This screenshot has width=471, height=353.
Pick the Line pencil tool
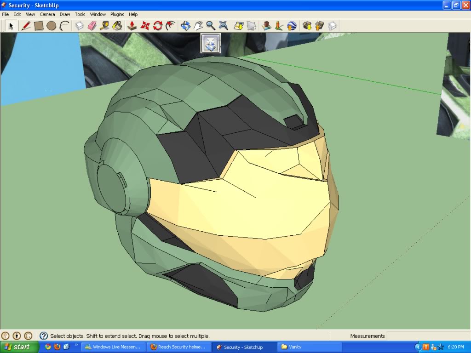(26, 26)
